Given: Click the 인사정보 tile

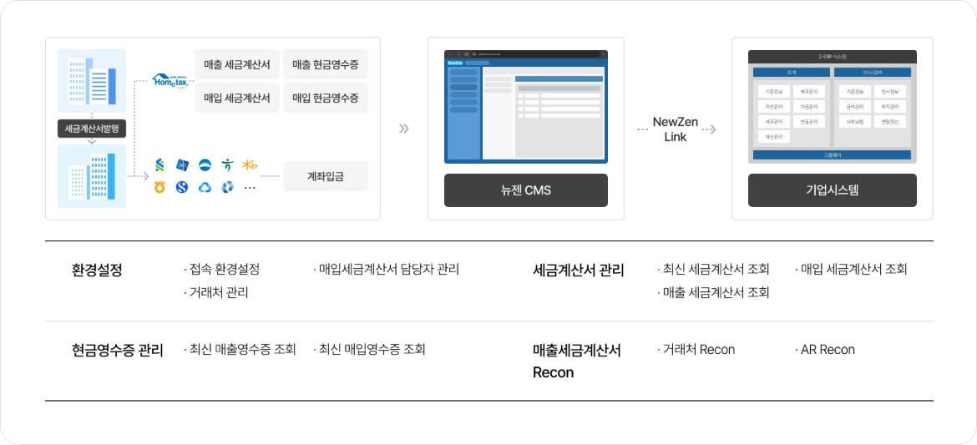Looking at the screenshot, I should pyautogui.click(x=890, y=92).
